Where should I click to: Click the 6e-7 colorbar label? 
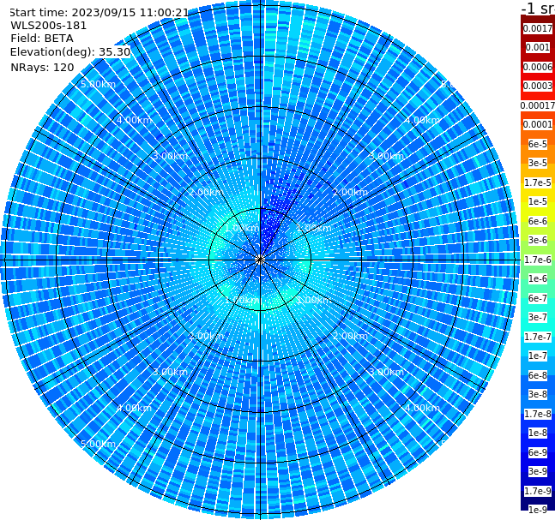point(538,298)
